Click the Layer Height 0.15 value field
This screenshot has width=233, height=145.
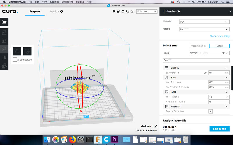point(219,73)
